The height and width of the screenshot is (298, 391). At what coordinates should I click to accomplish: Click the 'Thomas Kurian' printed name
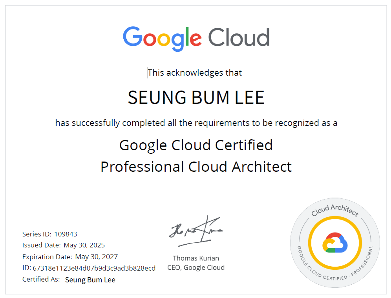196,258
